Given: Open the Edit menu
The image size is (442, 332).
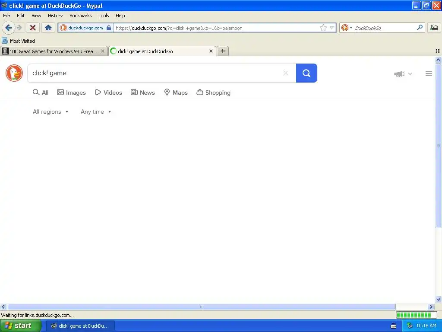Looking at the screenshot, I should tap(21, 16).
